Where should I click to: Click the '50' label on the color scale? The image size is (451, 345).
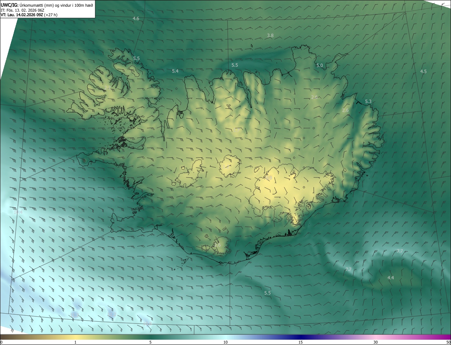pos(448,342)
